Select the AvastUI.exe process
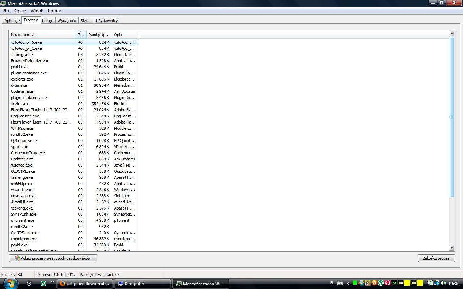The width and height of the screenshot is (463, 289). coord(74,202)
